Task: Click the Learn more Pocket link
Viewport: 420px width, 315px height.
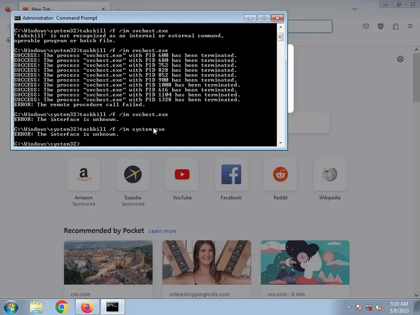Action: (x=162, y=231)
